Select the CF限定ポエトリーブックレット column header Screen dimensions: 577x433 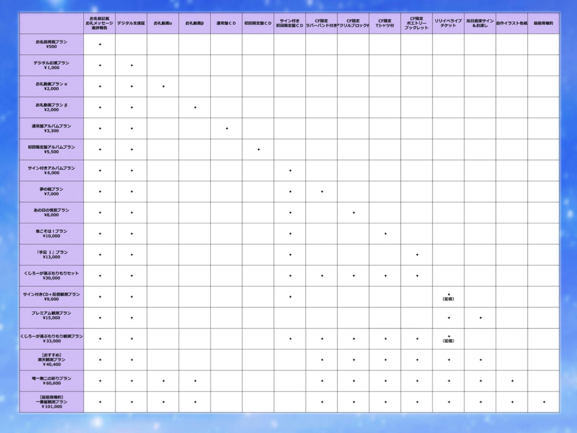click(x=417, y=23)
